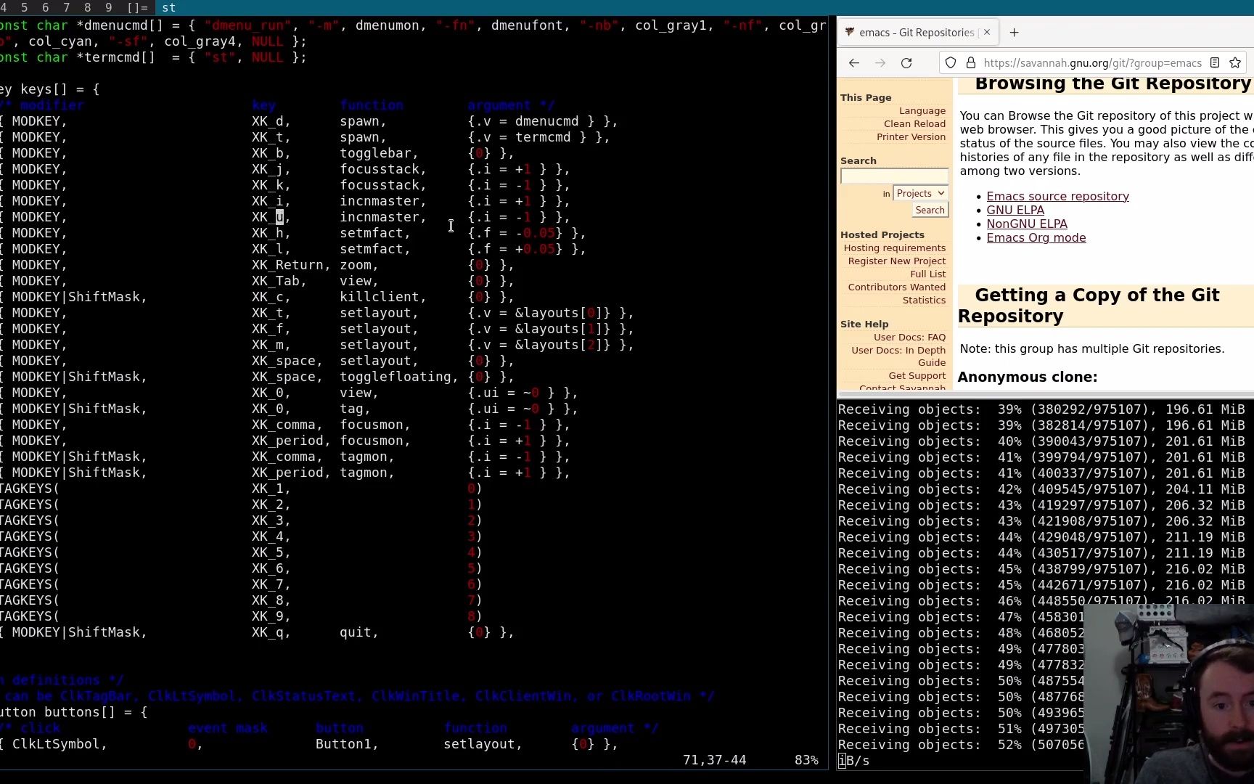Click termcmd argument in spawn line

coord(543,137)
